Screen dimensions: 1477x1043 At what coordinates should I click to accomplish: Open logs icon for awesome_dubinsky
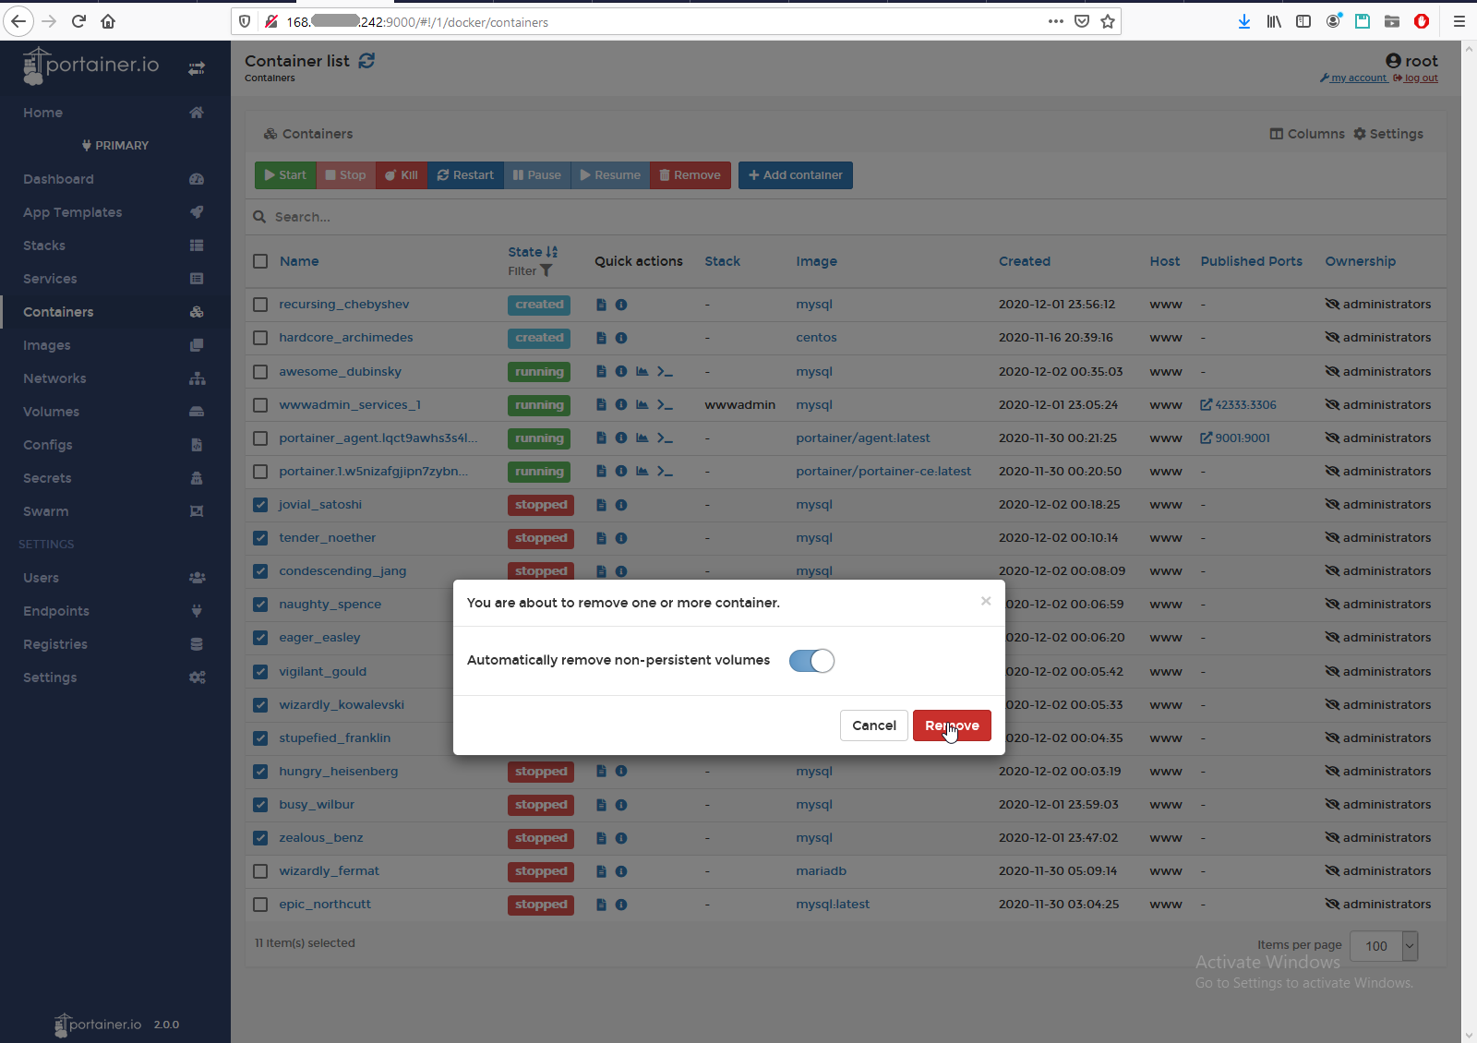(601, 372)
